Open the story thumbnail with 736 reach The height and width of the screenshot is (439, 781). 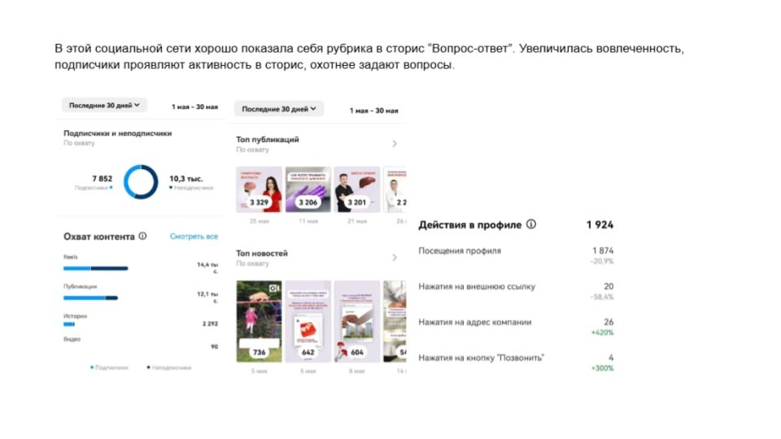259,322
